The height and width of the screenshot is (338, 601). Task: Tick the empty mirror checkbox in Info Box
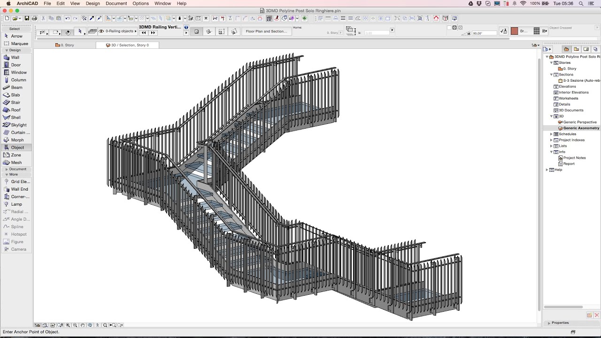[449, 28]
